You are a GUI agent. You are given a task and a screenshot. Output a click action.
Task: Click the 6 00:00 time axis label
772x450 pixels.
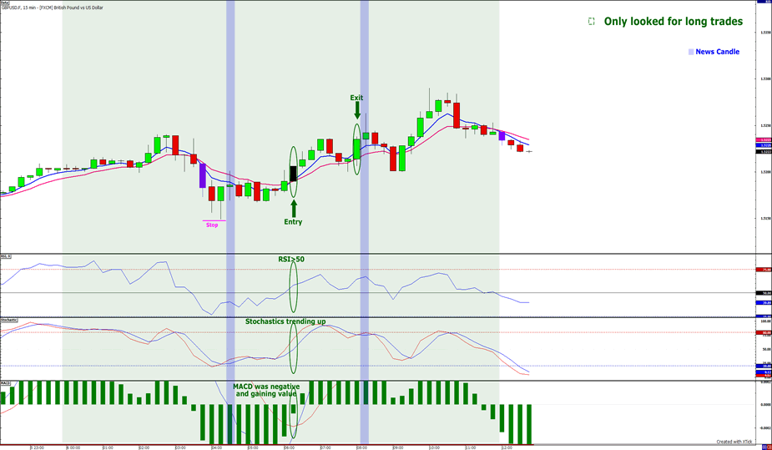pyautogui.click(x=73, y=447)
